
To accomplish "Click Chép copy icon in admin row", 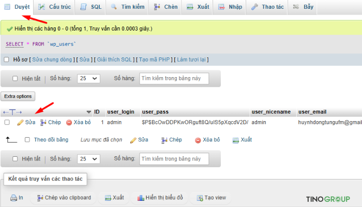I will [43, 123].
